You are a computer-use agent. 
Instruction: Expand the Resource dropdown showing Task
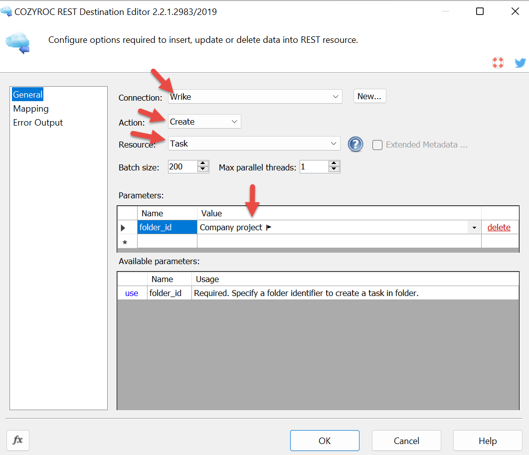334,144
